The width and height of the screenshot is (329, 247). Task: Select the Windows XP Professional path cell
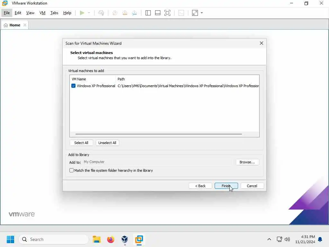click(x=188, y=86)
